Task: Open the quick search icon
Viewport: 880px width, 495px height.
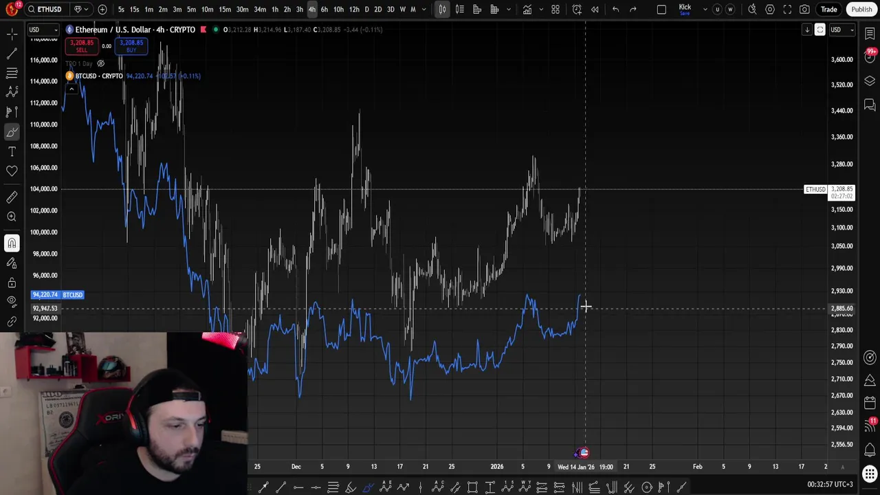Action: (752, 10)
